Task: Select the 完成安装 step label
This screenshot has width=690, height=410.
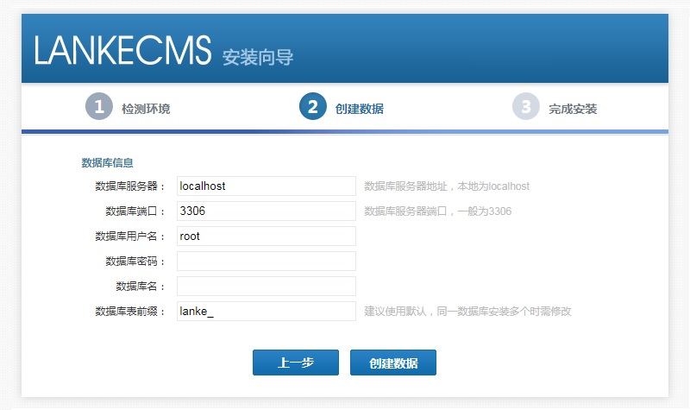Action: pos(573,109)
